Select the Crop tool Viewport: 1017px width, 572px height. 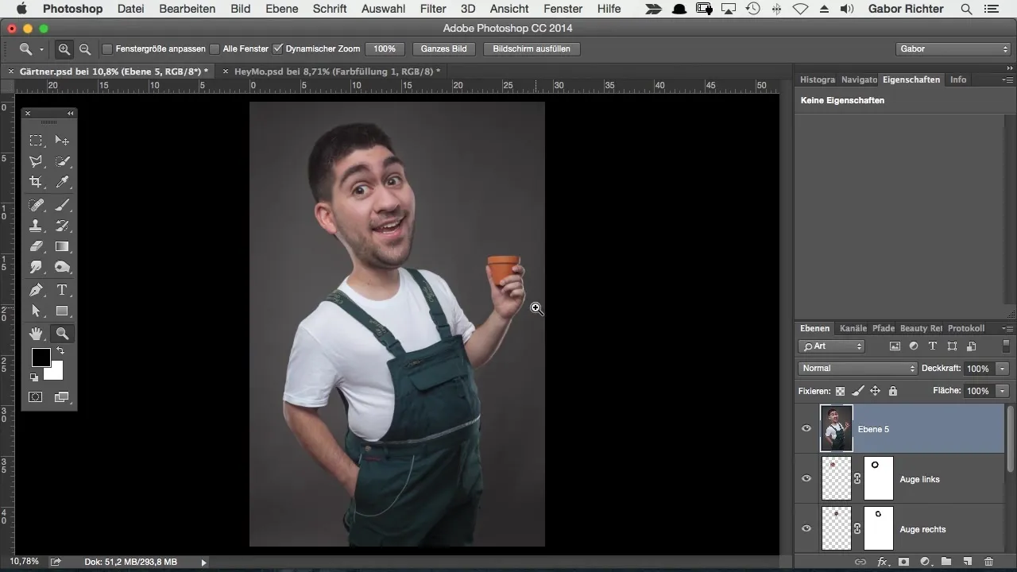(x=36, y=182)
